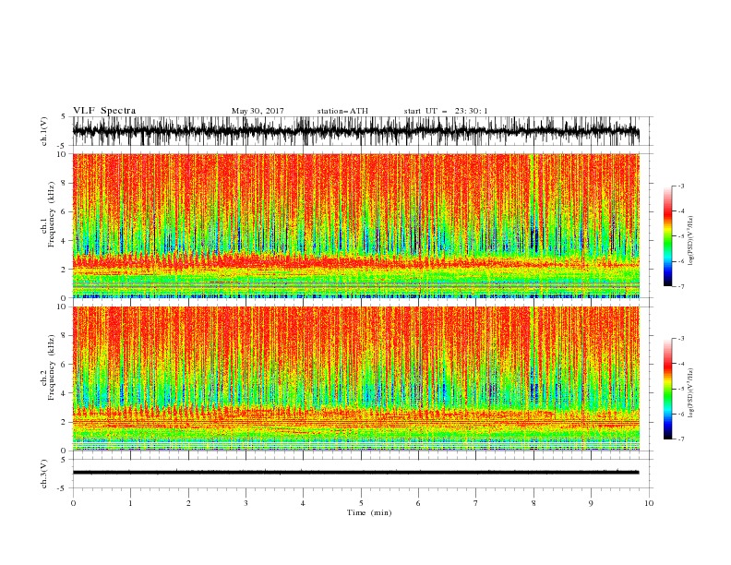Click the ch.1 spectrogram color scale bar
This screenshot has width=731, height=565.
tap(667, 236)
